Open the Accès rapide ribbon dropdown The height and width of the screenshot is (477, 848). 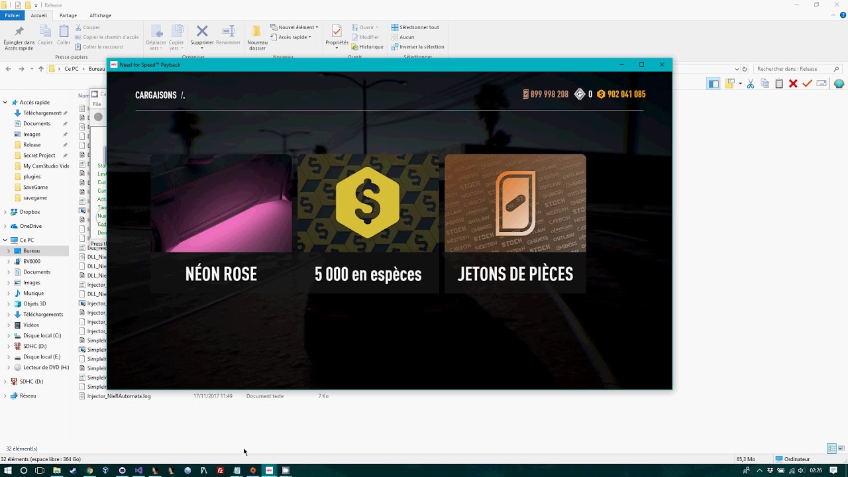(x=291, y=37)
